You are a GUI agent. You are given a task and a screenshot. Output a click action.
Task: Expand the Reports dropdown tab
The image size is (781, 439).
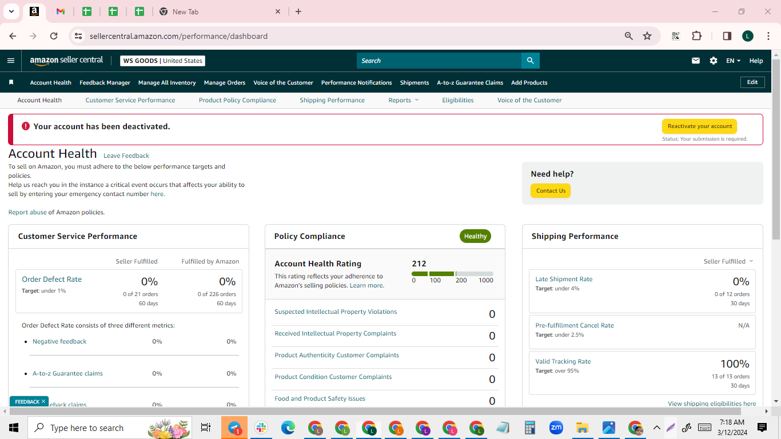tap(404, 100)
